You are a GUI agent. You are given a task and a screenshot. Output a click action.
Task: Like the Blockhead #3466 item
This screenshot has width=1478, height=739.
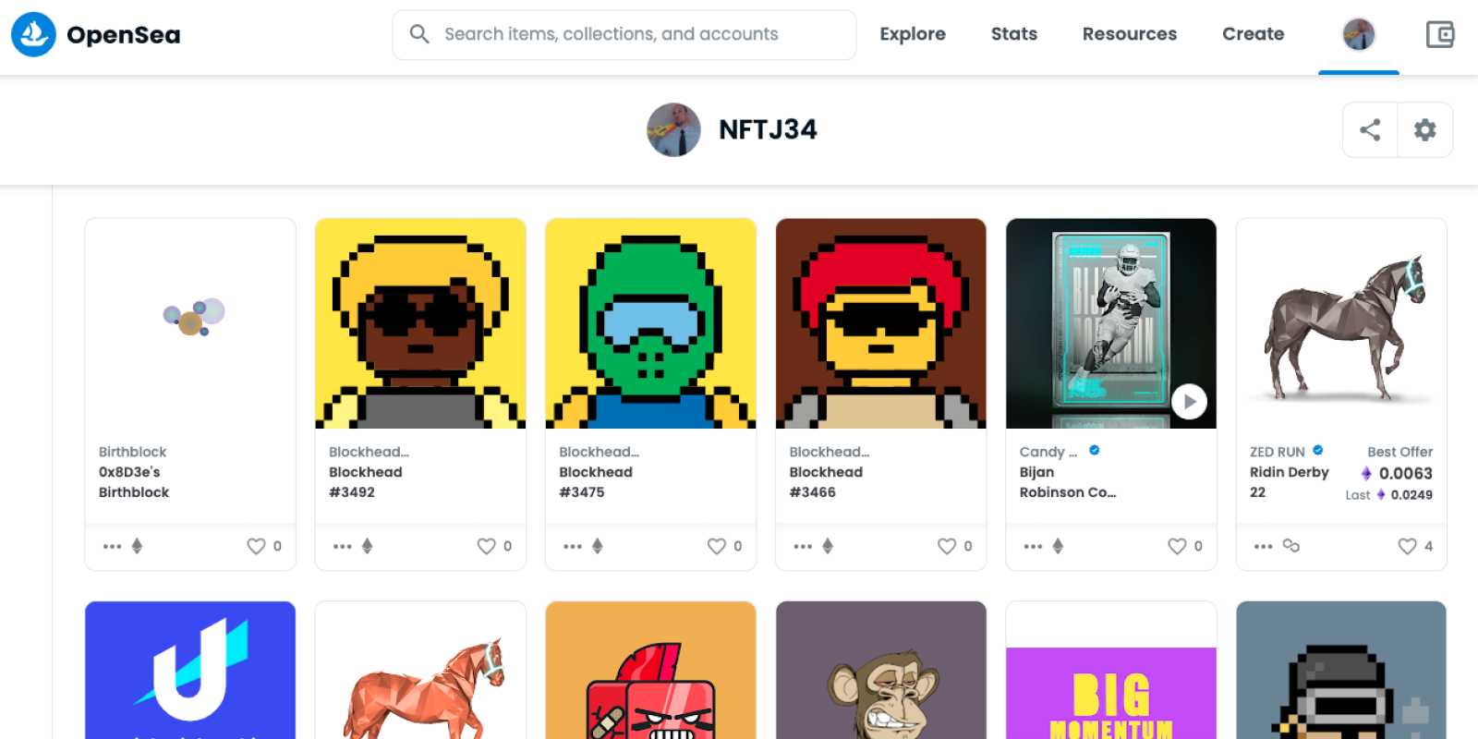[x=946, y=546]
